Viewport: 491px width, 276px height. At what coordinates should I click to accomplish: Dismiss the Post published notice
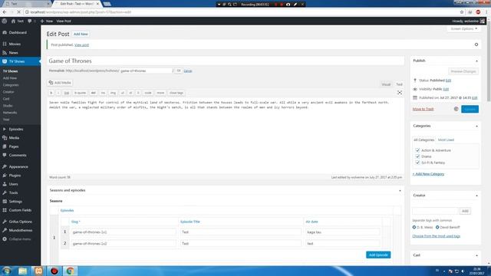coord(476,44)
